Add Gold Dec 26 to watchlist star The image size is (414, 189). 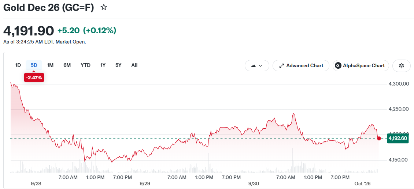pyautogui.click(x=104, y=7)
